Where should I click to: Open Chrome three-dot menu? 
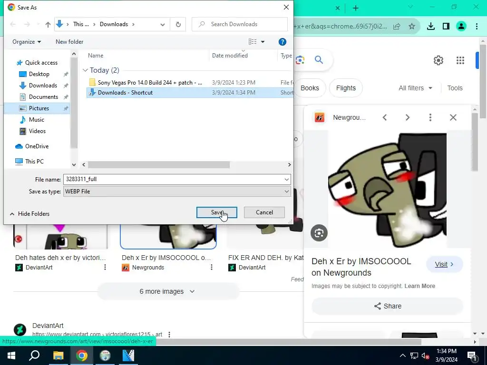point(477,27)
